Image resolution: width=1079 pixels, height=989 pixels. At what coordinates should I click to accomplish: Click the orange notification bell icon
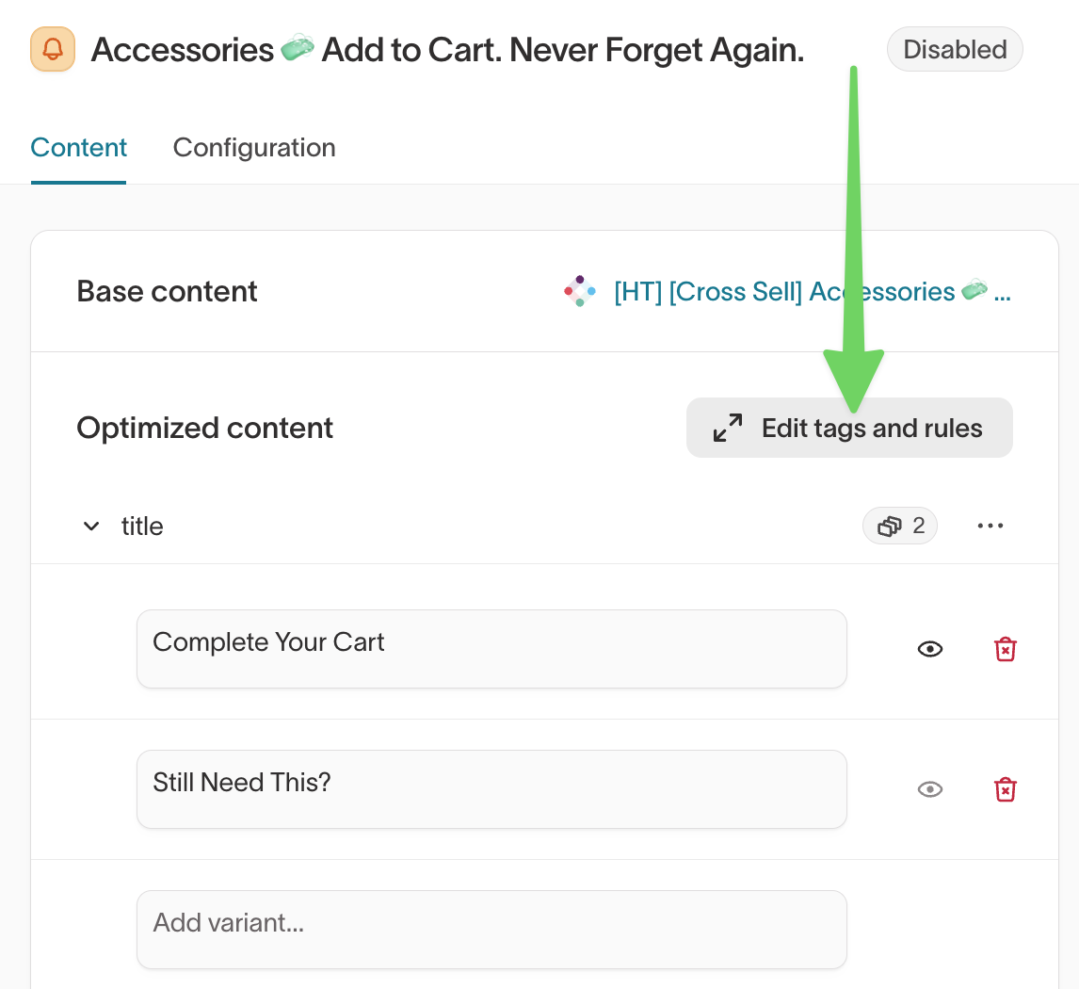(53, 49)
